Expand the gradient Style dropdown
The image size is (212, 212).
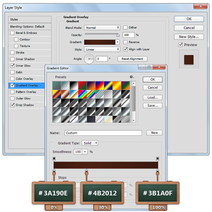pyautogui.click(x=102, y=49)
